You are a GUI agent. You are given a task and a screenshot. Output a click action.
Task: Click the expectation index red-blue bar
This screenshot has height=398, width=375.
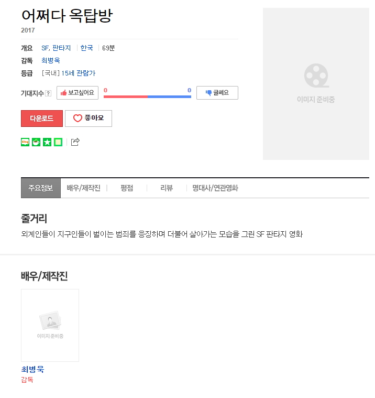[x=147, y=96]
